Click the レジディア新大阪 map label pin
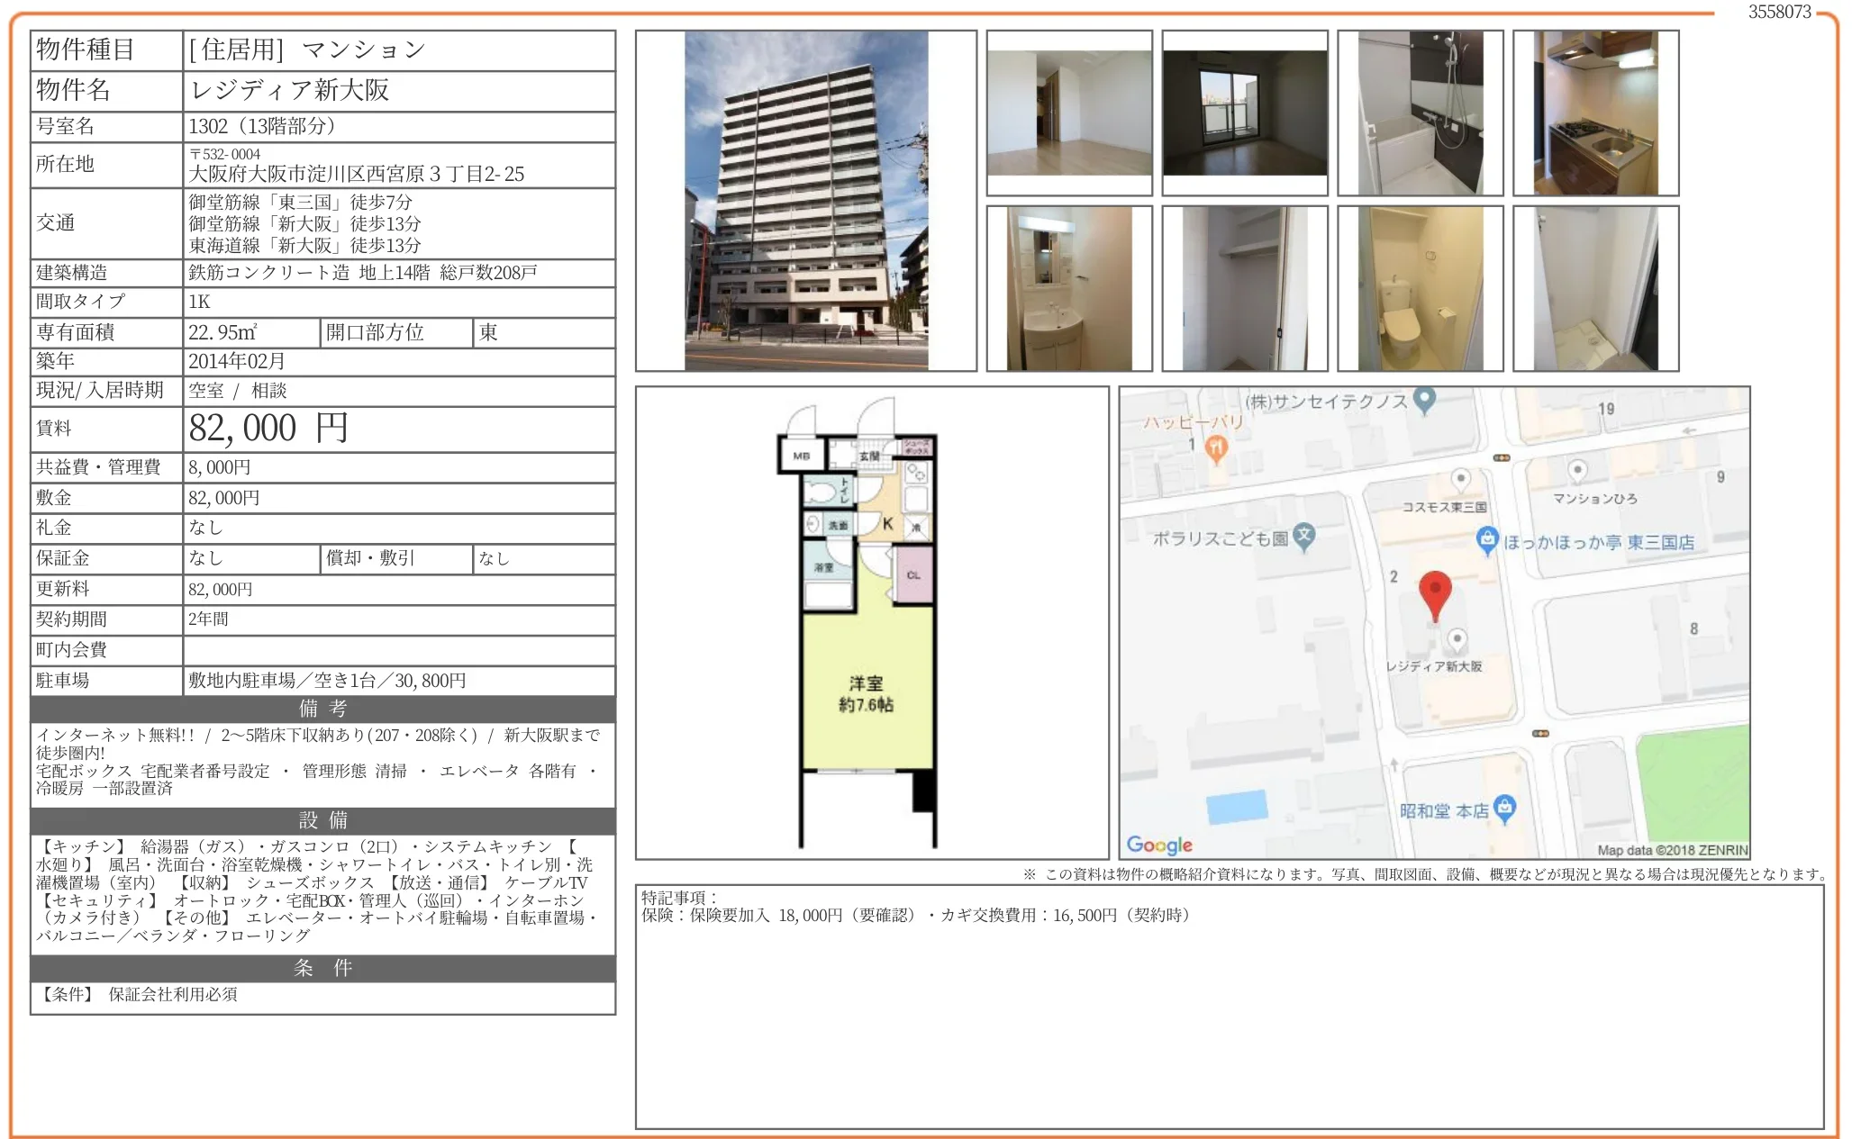The image size is (1852, 1139). (x=1457, y=640)
